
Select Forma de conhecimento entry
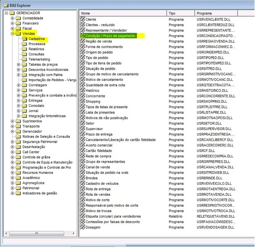(104, 47)
